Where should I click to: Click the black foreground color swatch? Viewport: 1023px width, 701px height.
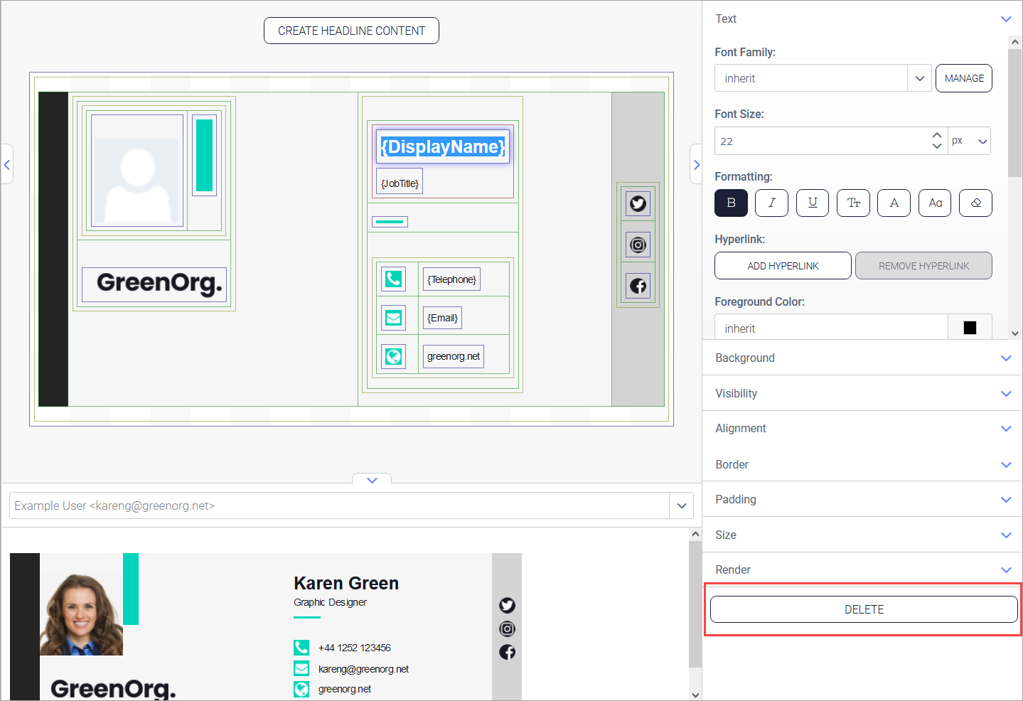point(970,327)
